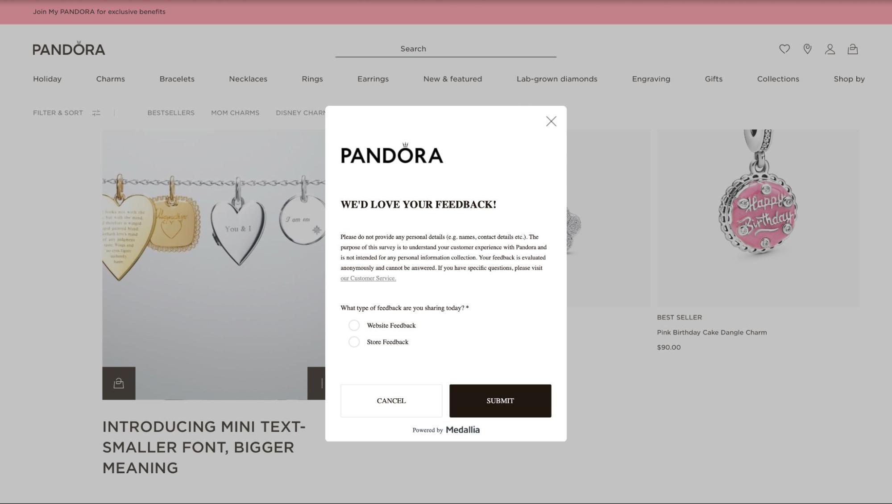Open the Pink Birthday Cake charm image
Image resolution: width=892 pixels, height=504 pixels.
758,218
